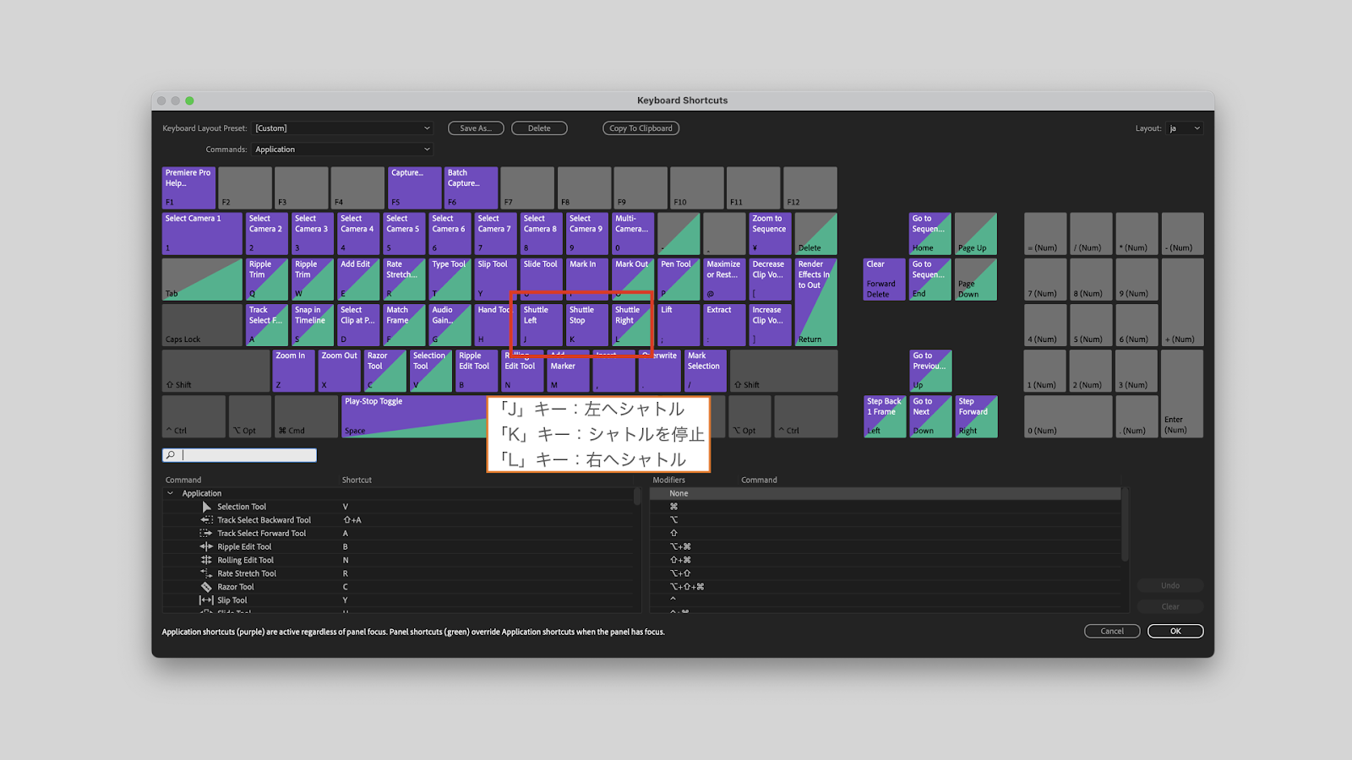Select the Step Back 1 Frame Left key

click(x=885, y=416)
